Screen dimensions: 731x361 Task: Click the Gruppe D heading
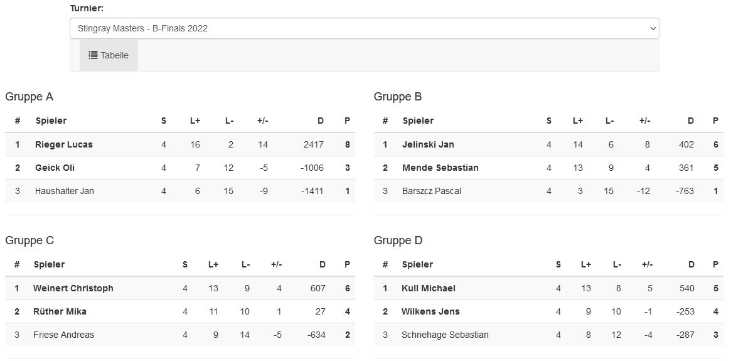point(398,240)
